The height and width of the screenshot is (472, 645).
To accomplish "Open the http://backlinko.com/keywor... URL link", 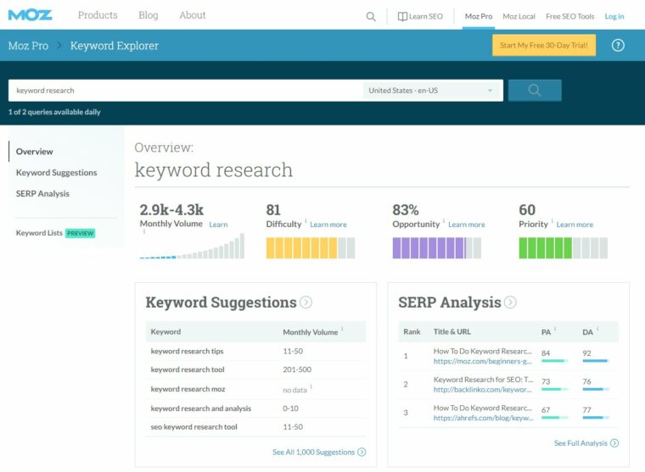I will click(x=482, y=390).
